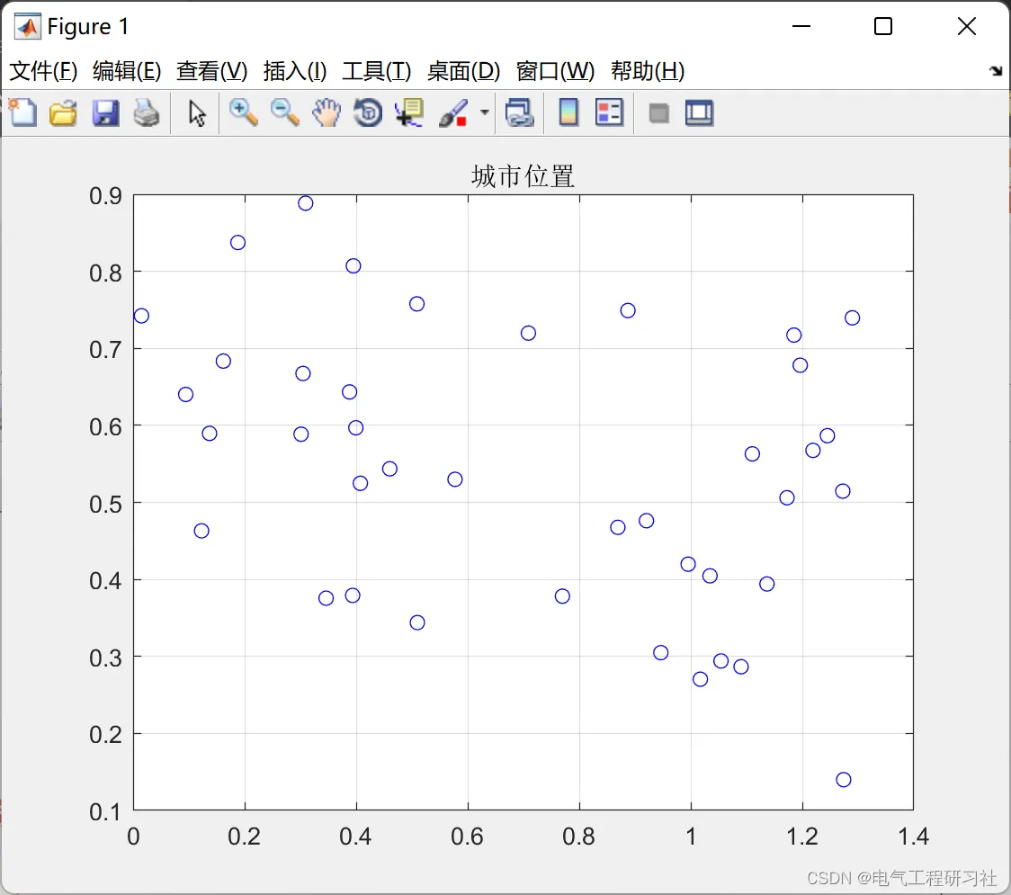Minimize the Figure 1 window
Image resolution: width=1011 pixels, height=895 pixels.
[x=801, y=26]
